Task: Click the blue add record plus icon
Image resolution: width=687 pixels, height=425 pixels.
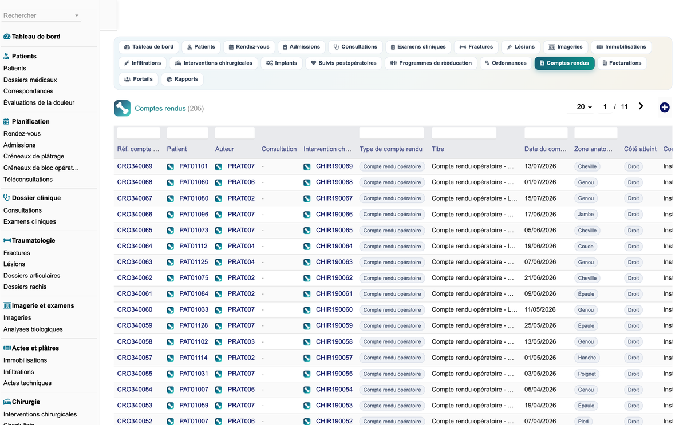Action: (665, 107)
